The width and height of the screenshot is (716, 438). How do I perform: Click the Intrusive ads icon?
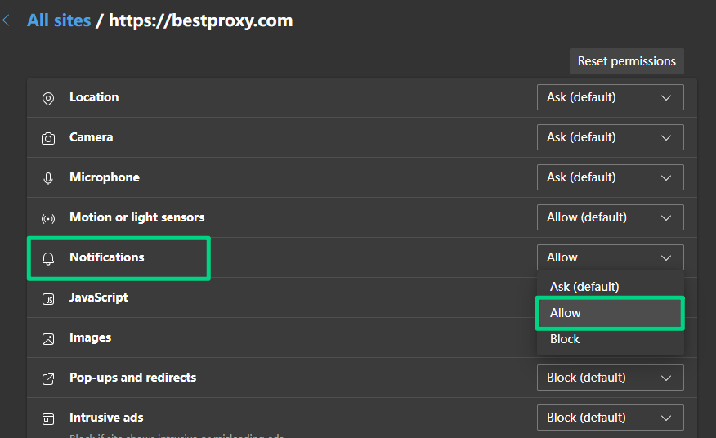point(48,419)
